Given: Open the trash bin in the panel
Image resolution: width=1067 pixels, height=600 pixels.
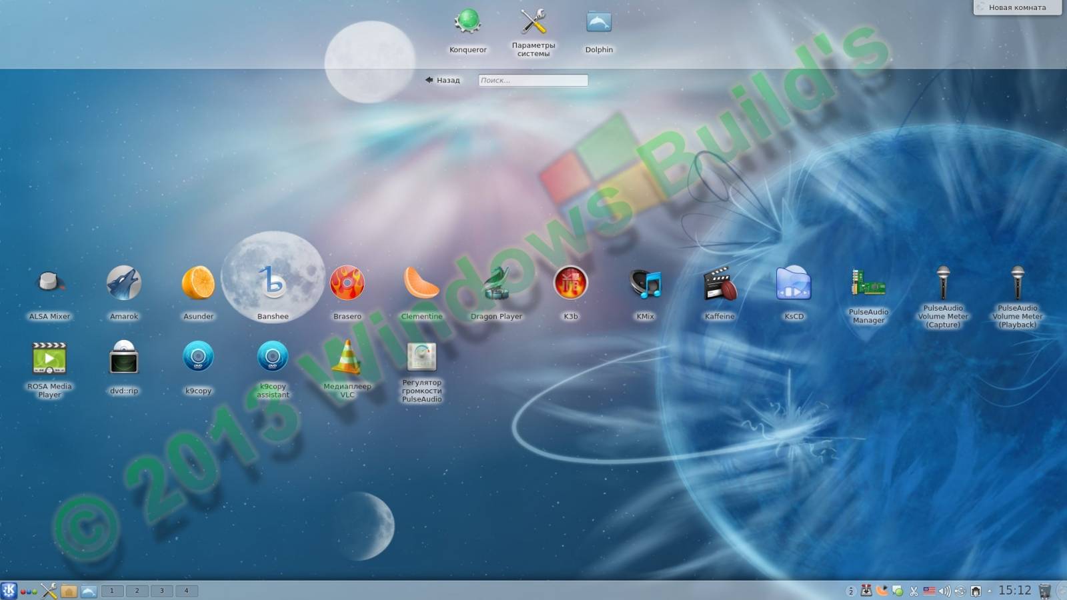Looking at the screenshot, I should [1045, 591].
